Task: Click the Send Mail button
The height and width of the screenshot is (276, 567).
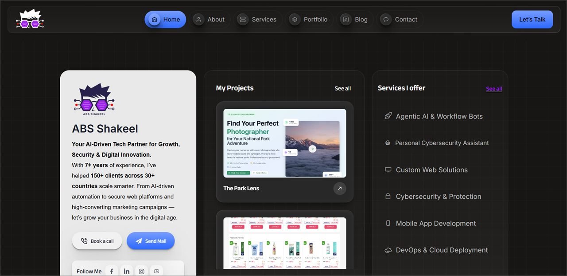Action: (x=151, y=241)
